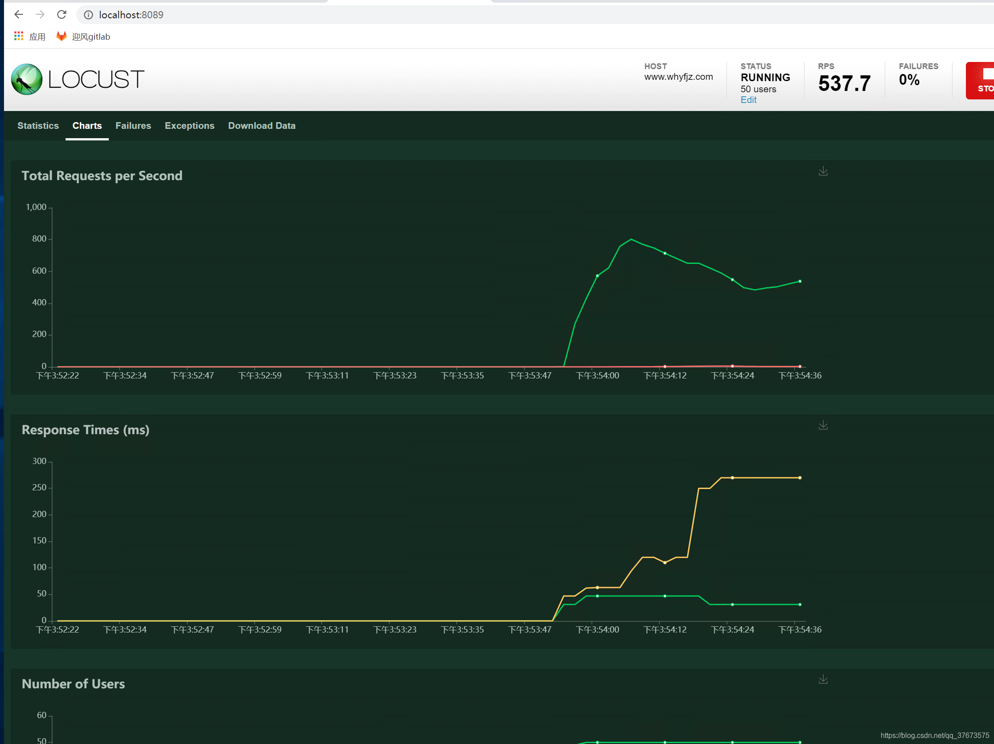The height and width of the screenshot is (744, 994).
Task: Open the Download Data tab
Action: tap(261, 126)
